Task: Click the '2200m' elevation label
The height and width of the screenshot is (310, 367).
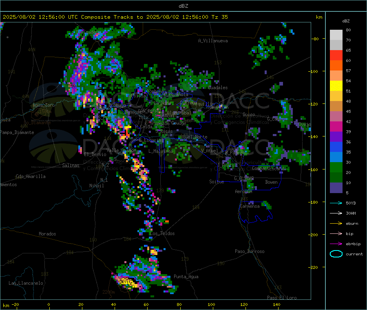Action: pos(108,292)
